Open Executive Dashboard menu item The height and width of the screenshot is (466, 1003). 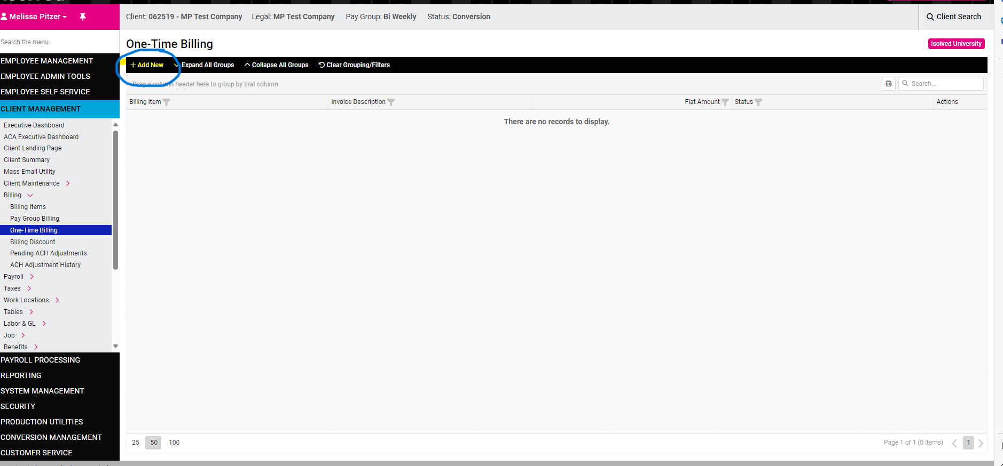(34, 125)
